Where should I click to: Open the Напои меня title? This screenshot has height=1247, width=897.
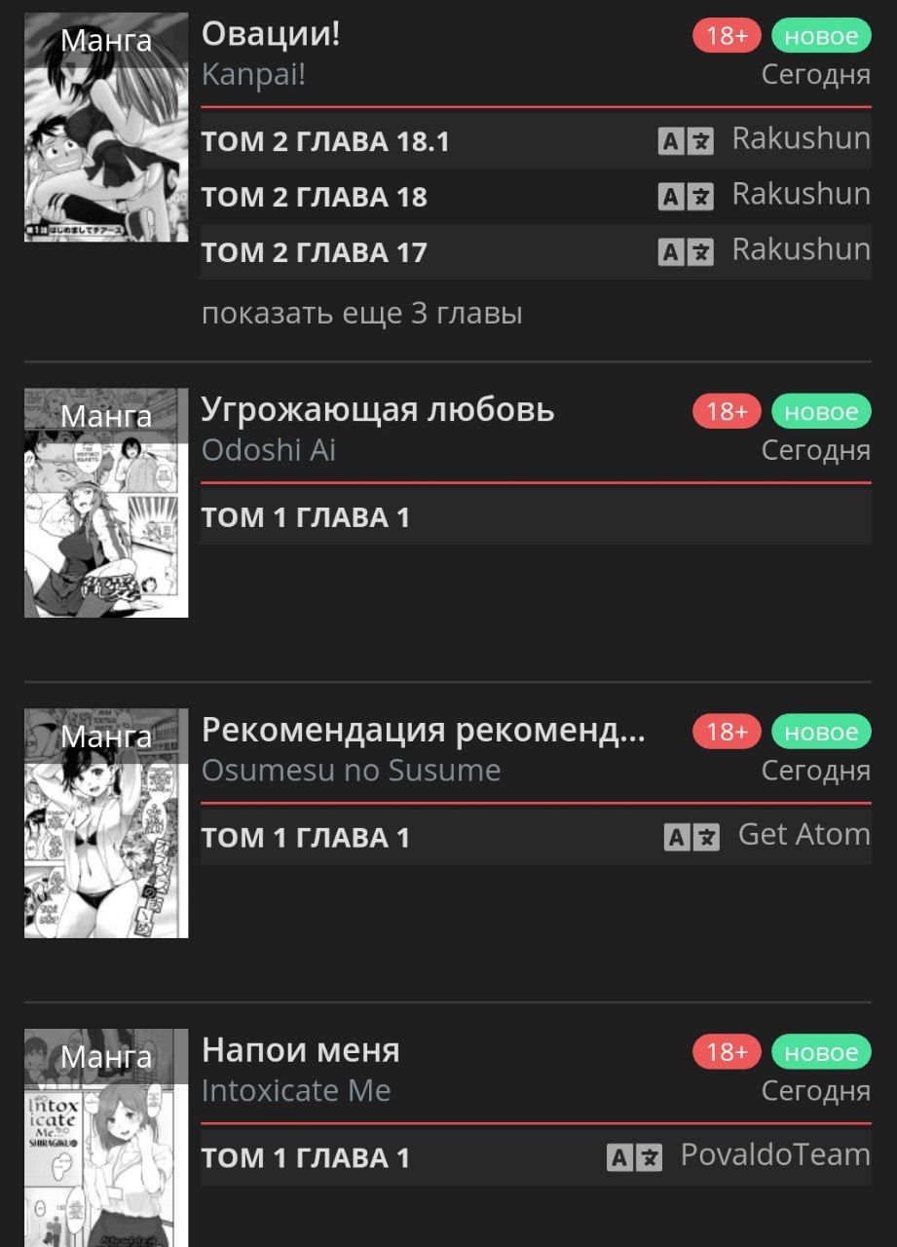(301, 1050)
